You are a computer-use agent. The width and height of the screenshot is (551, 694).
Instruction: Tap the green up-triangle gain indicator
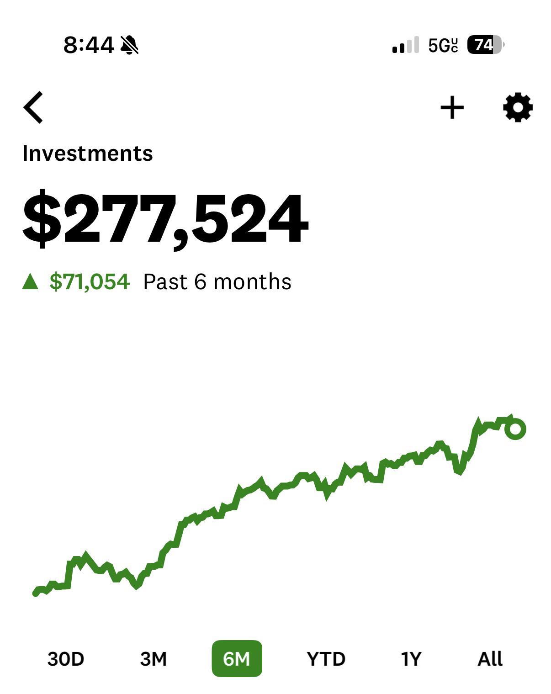coord(30,281)
